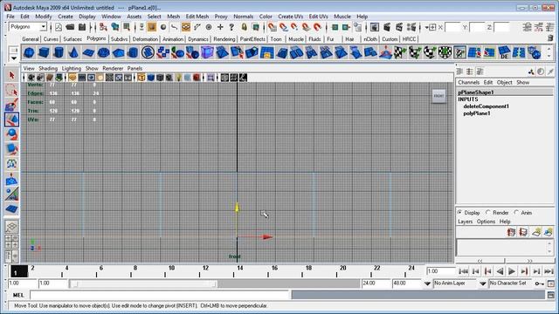Toggle textured display cube in viewport toolbar
This screenshot has height=314, width=559.
pyautogui.click(x=169, y=78)
